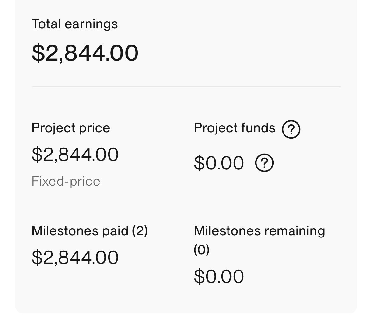Click the large $2,844.00 total earnings amount
The height and width of the screenshot is (316, 372).
pyautogui.click(x=85, y=53)
